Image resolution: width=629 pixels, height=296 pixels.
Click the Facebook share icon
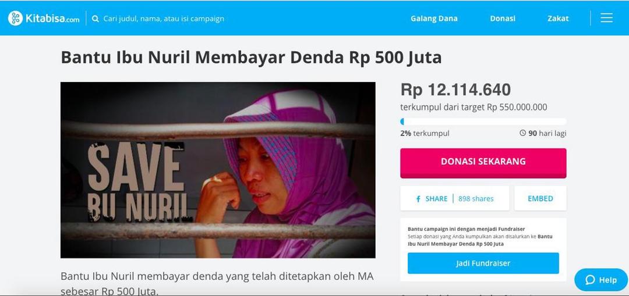point(418,199)
